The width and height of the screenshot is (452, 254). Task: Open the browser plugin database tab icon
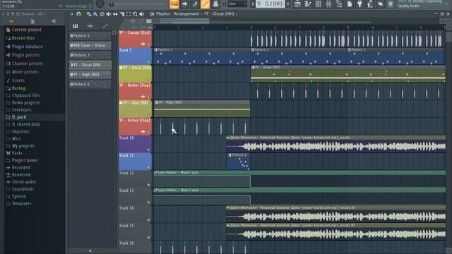[x=54, y=21]
